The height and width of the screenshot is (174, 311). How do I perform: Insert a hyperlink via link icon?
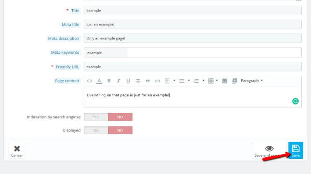tap(157, 81)
